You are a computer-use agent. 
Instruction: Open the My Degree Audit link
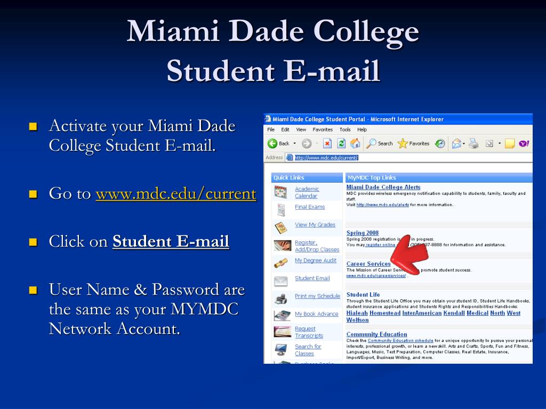point(316,260)
